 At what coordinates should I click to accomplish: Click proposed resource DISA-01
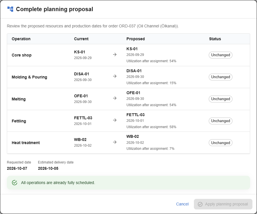(x=134, y=71)
